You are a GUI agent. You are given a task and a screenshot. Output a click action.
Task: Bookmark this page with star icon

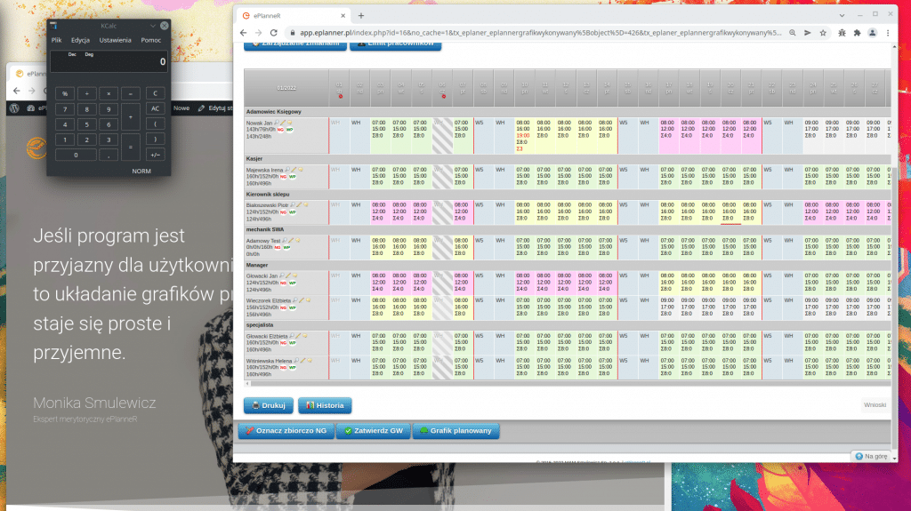click(823, 33)
